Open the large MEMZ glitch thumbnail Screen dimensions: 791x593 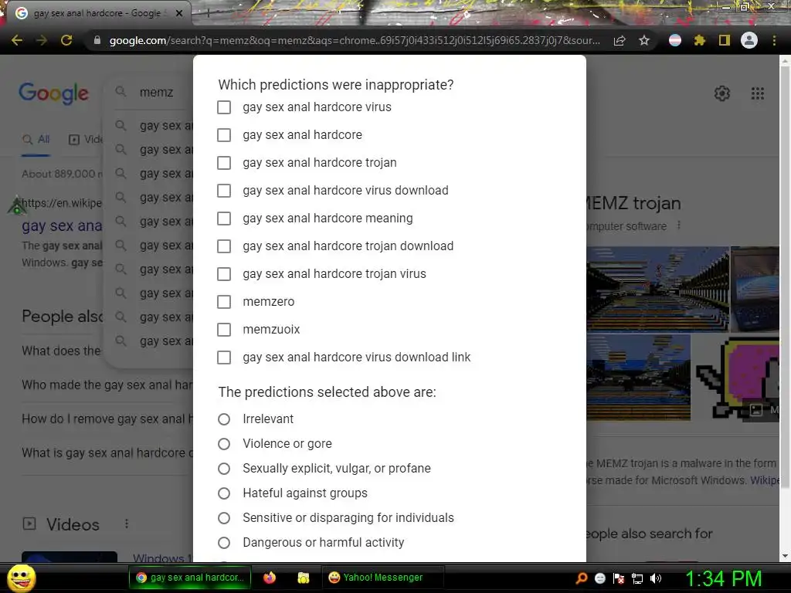point(657,289)
